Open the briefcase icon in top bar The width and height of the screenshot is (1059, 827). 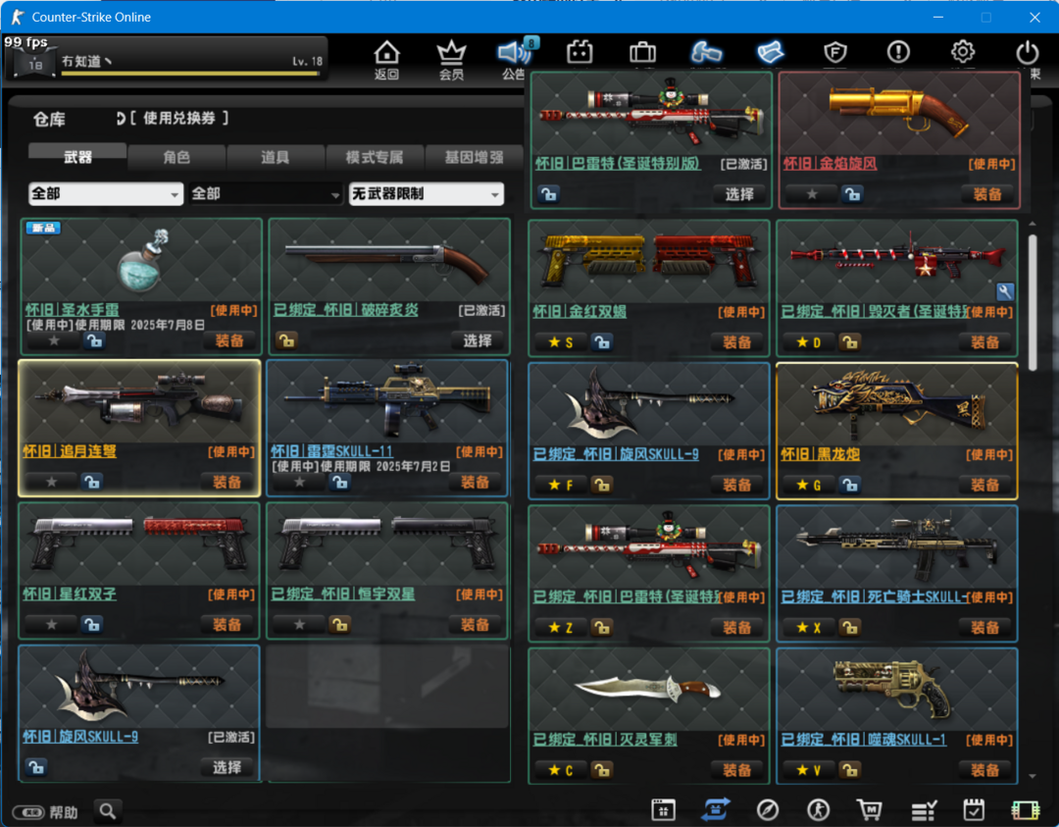tap(642, 52)
